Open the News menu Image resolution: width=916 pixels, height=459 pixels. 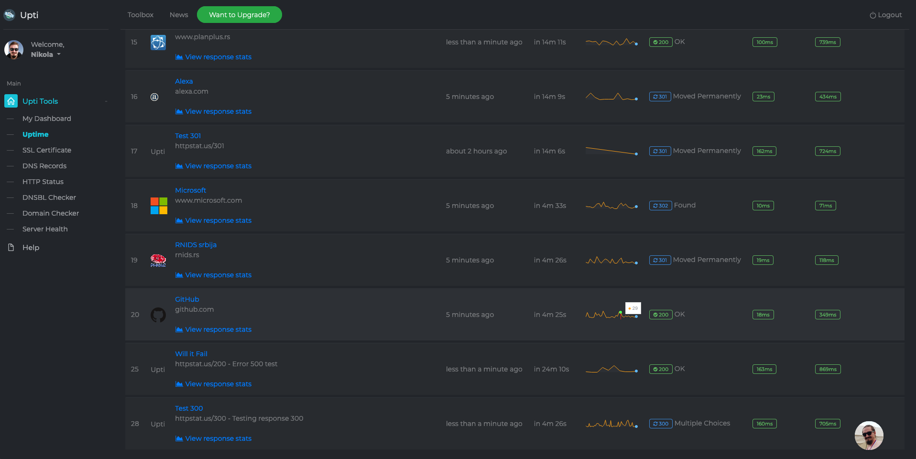[x=179, y=15]
